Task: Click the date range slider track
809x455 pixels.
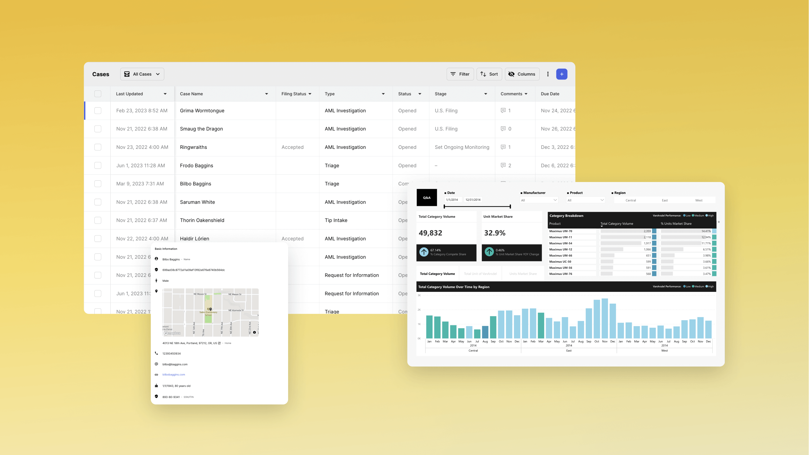Action: pos(477,206)
